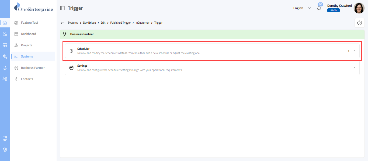368x161 pixels.
Task: Click the Dev Brioso breadcrumb link
Action: [89, 23]
